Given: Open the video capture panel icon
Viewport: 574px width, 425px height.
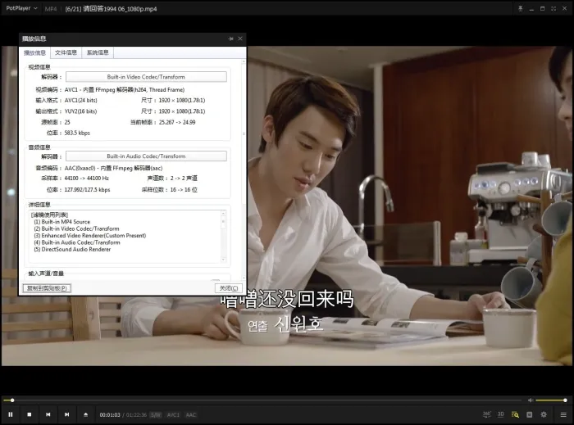Looking at the screenshot, I should [x=530, y=414].
